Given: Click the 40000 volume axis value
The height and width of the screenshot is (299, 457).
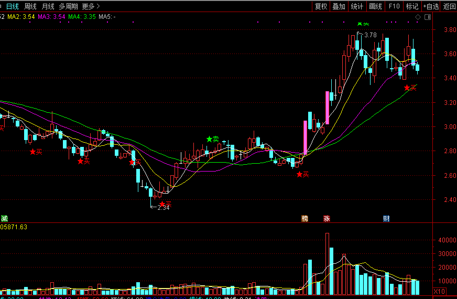Looking at the screenshot, I should coord(447,240).
